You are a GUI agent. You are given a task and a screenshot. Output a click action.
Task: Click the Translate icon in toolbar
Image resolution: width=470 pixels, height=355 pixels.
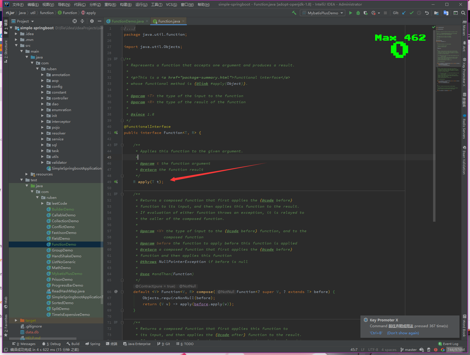tap(446, 13)
